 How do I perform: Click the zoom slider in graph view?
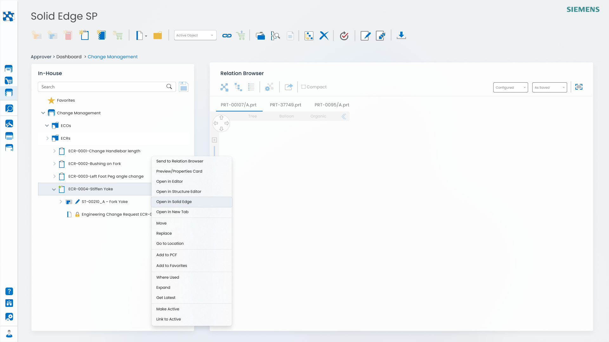214,151
